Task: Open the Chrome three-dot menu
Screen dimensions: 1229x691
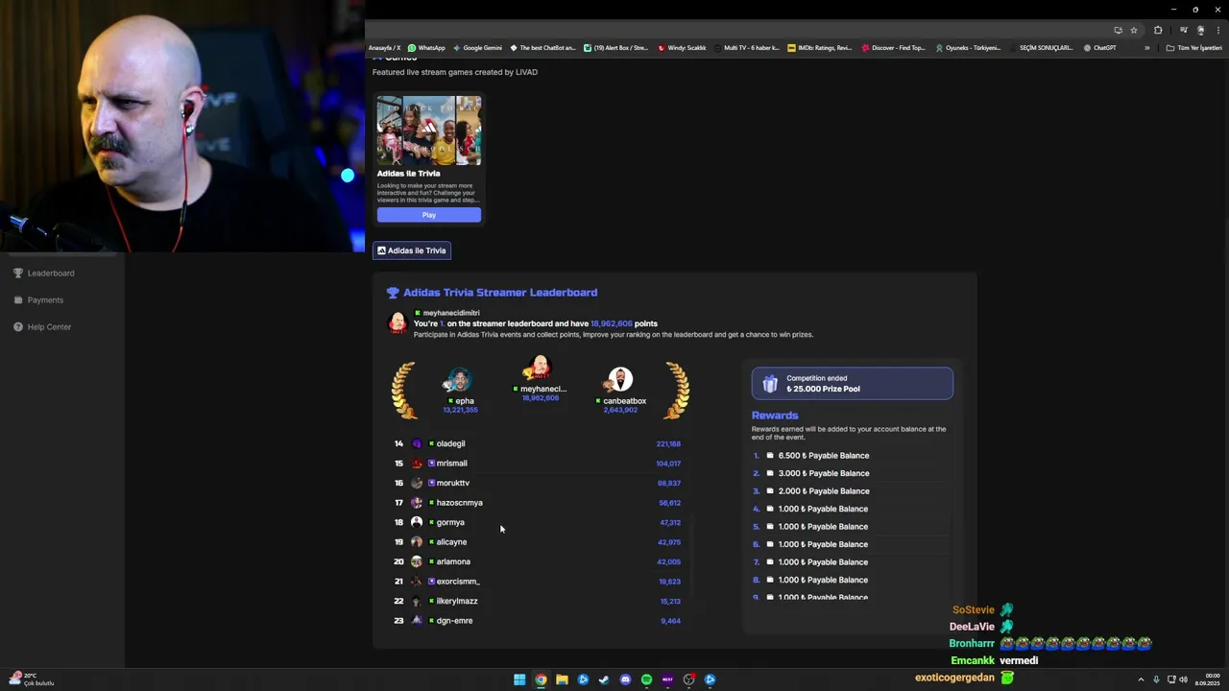Action: click(x=1217, y=30)
